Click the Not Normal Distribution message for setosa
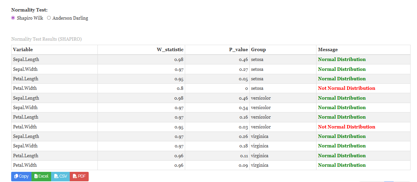Image resolution: width=417 pixels, height=182 pixels. 347,88
